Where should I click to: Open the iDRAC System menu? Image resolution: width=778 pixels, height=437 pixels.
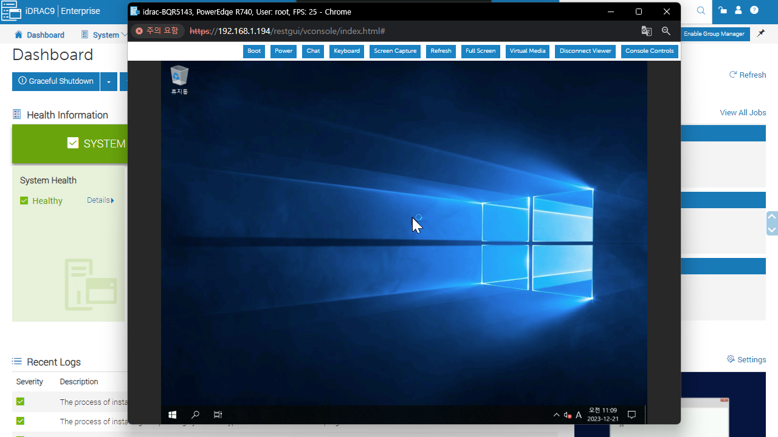[x=105, y=35]
